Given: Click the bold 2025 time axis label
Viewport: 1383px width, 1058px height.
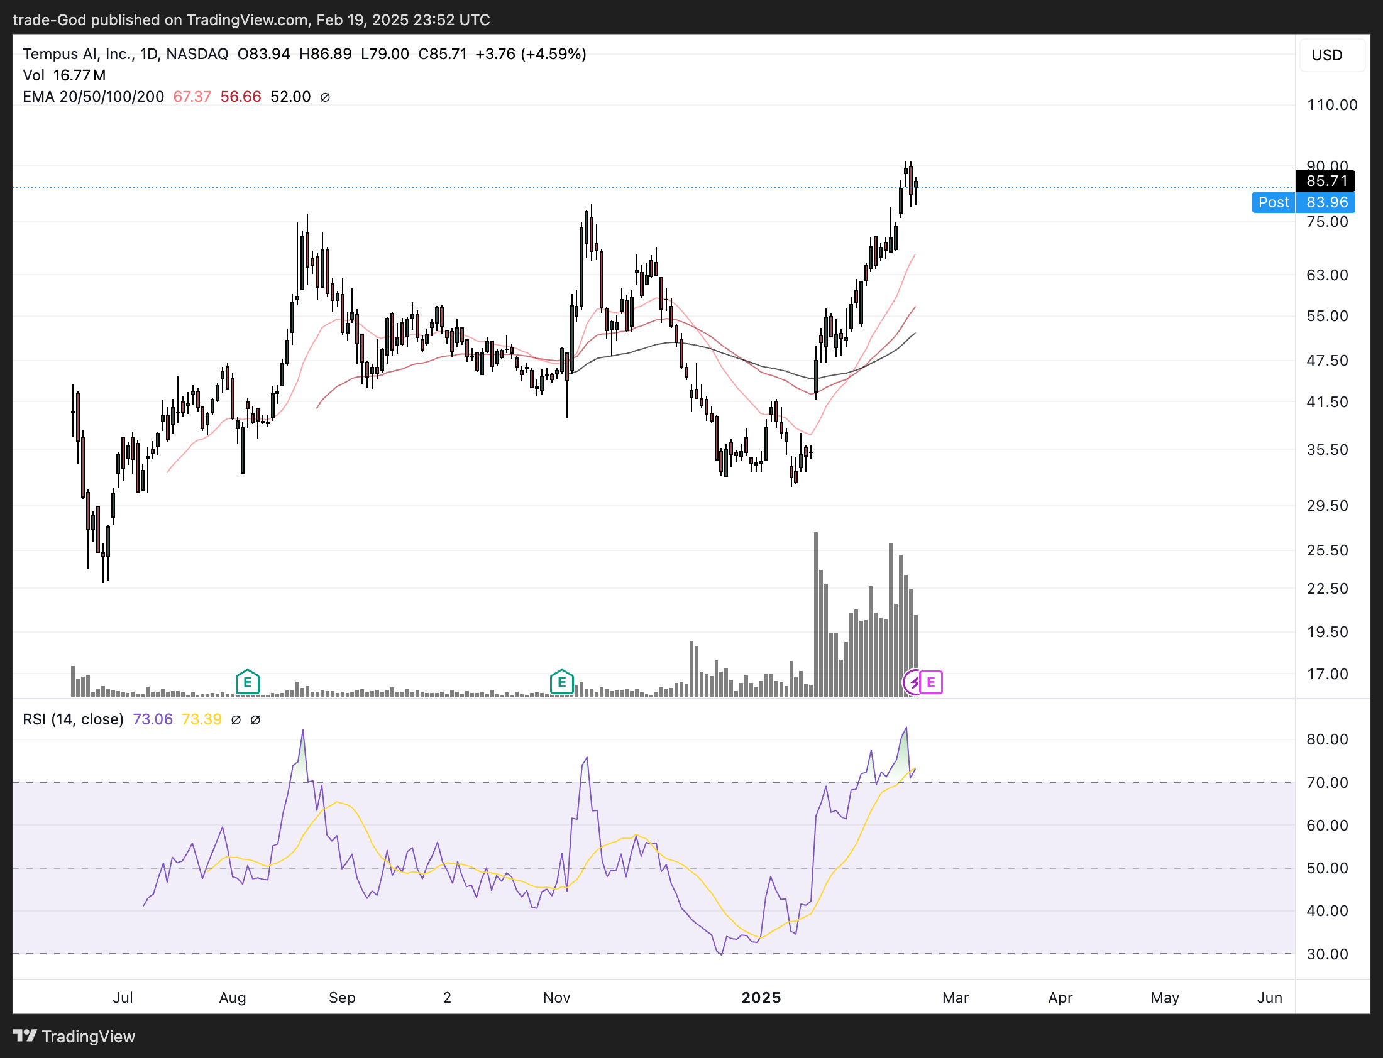Looking at the screenshot, I should click(761, 998).
